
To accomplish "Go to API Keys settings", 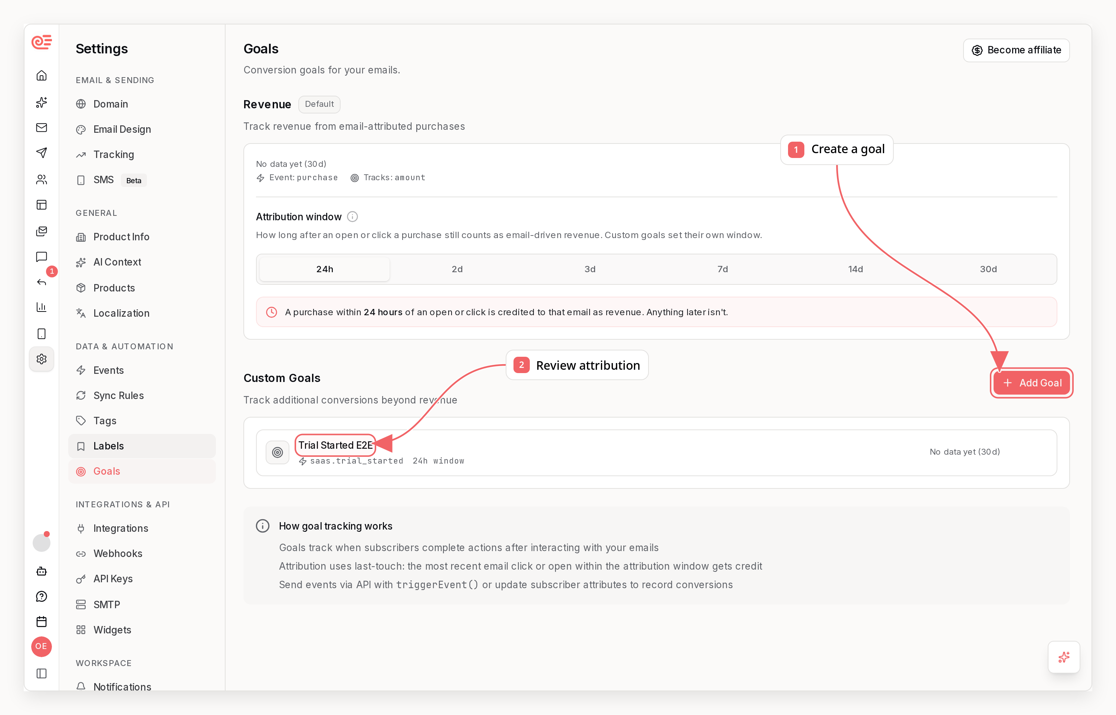I will point(142,579).
